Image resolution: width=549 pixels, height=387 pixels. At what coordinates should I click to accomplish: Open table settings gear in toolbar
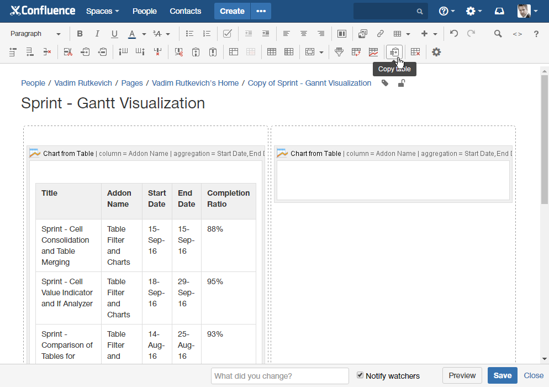(x=436, y=52)
